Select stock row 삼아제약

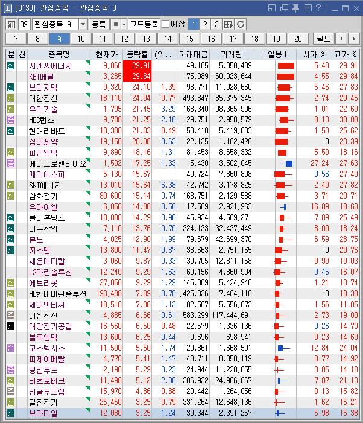(x=183, y=142)
